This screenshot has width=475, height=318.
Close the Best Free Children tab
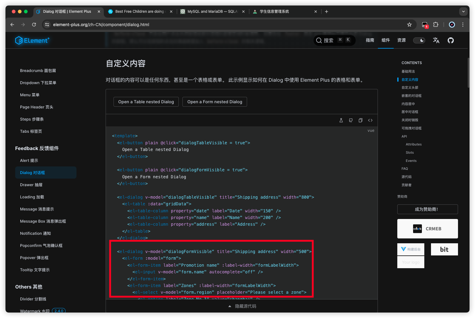[x=171, y=12]
